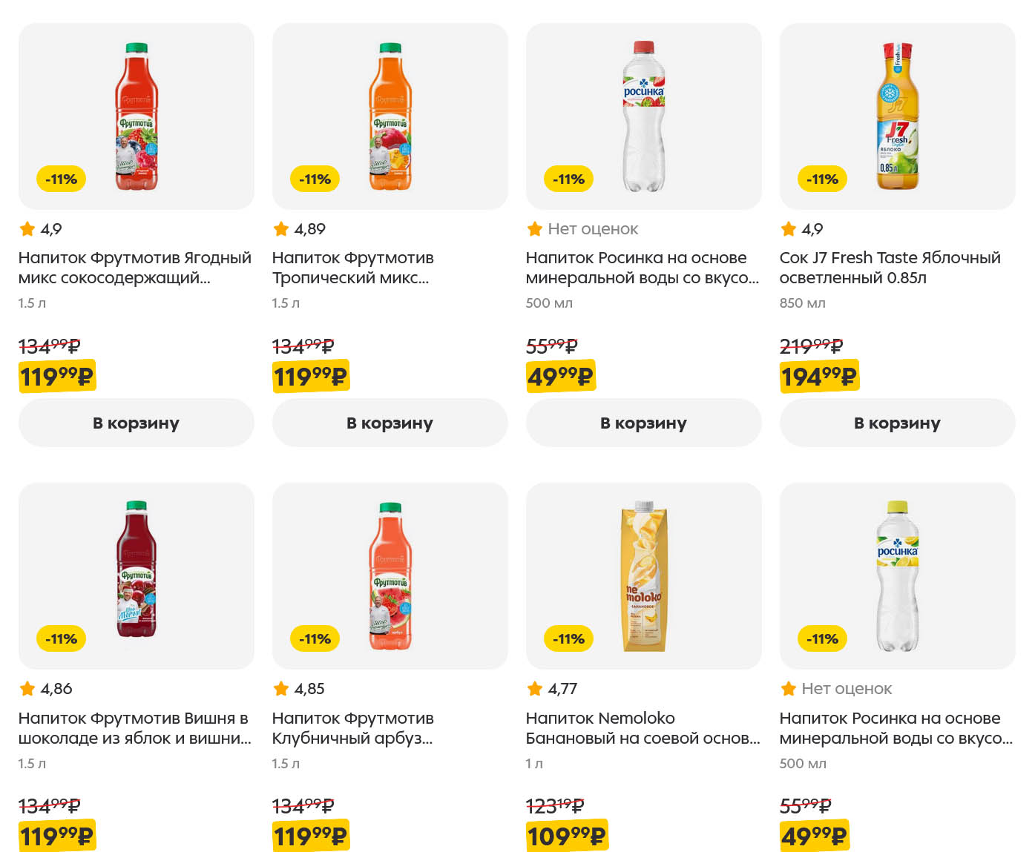The height and width of the screenshot is (852, 1035).
Task: Click 4,89 rating star icon
Action: (x=281, y=229)
